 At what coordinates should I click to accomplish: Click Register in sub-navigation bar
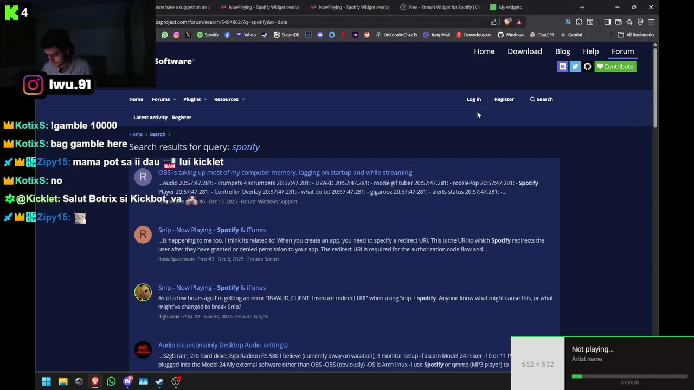[182, 117]
